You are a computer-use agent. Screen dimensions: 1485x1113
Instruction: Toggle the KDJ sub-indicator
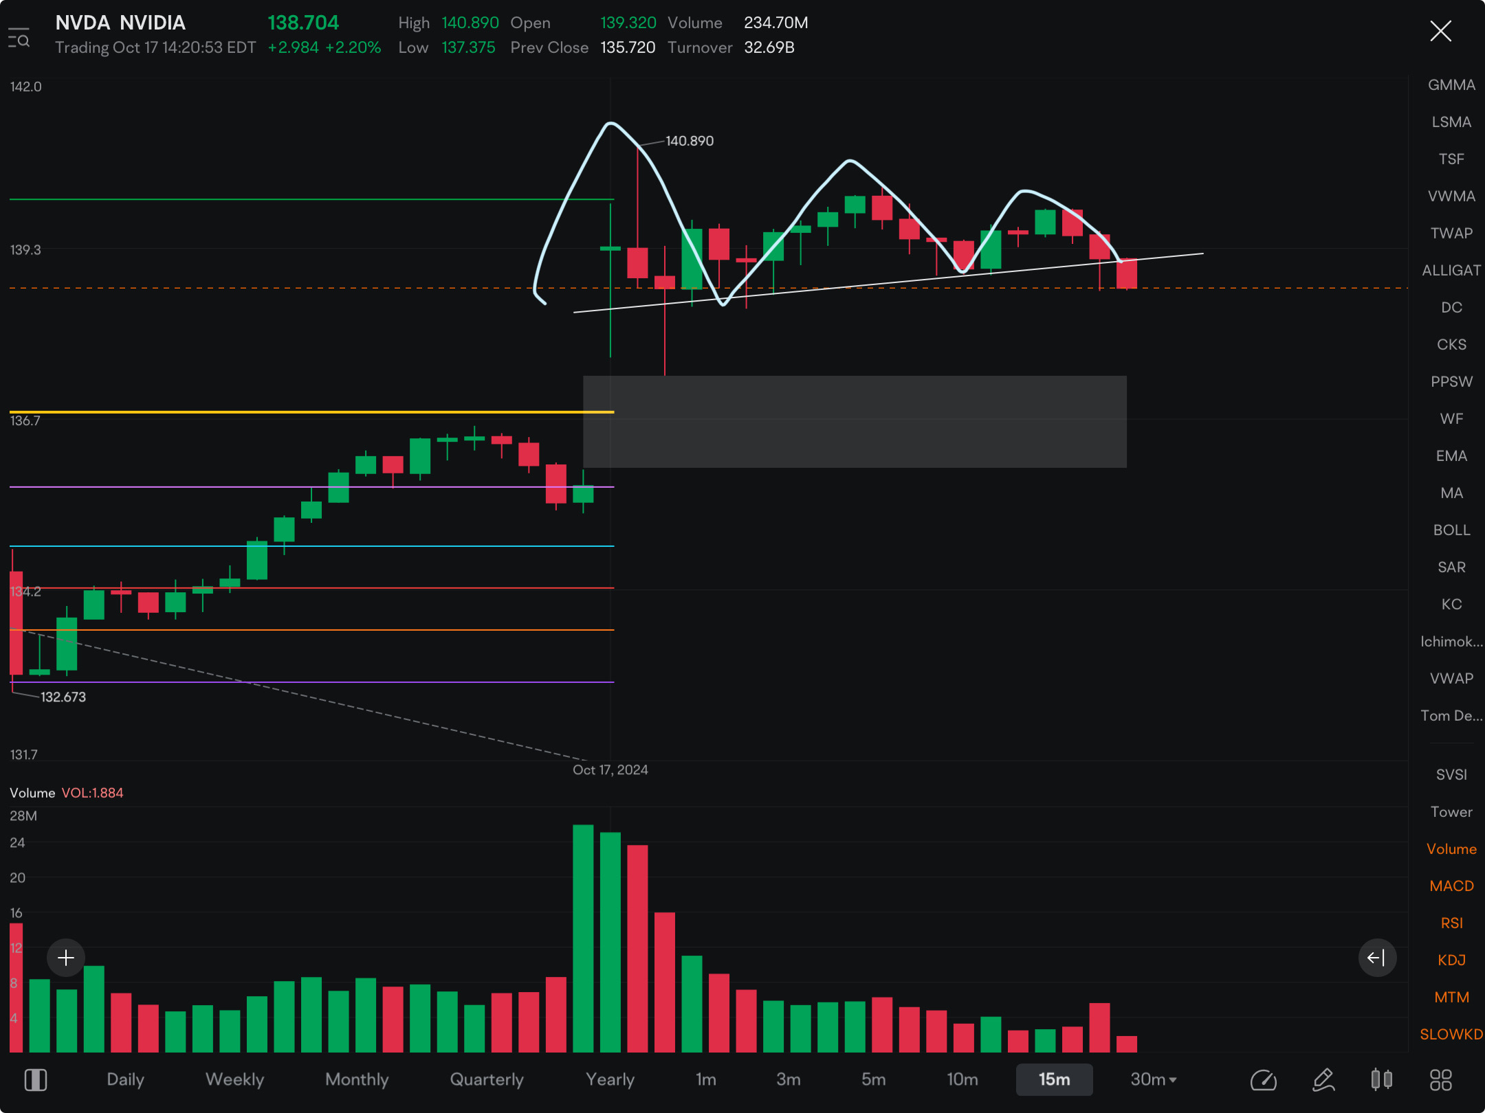click(x=1451, y=960)
